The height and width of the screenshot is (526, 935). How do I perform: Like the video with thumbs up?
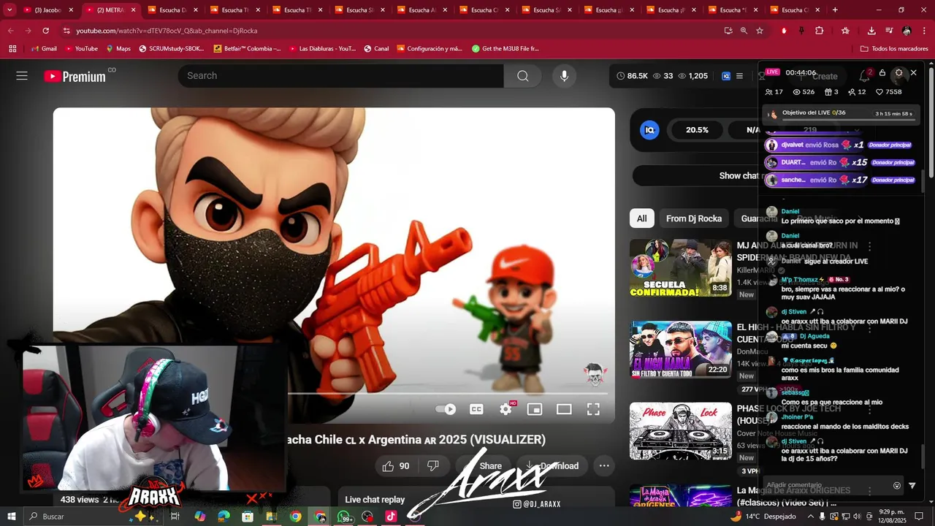[395, 466]
